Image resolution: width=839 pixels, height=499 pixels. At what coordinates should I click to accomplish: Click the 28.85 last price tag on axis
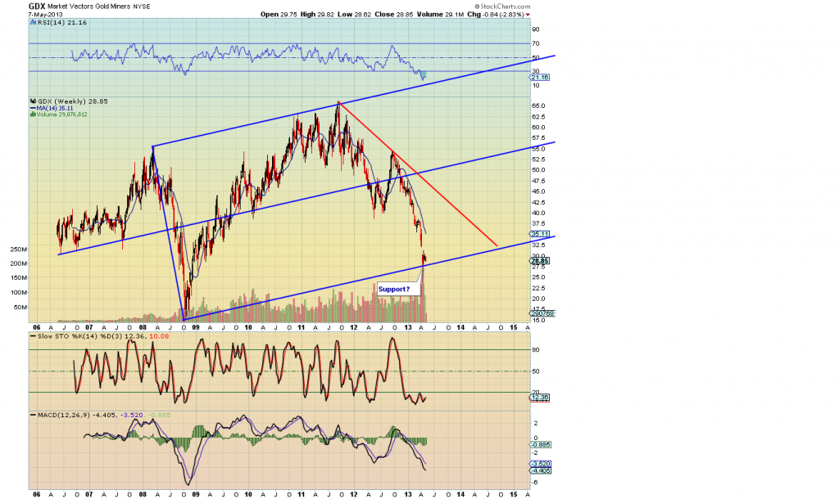coord(539,261)
